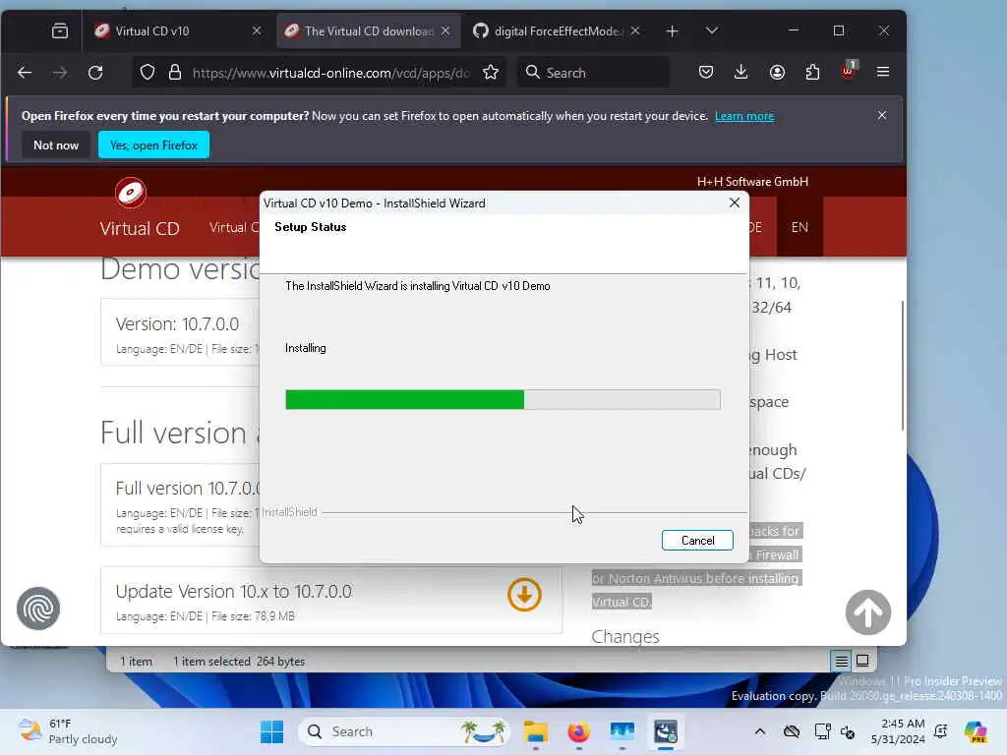Open Firefox View recent browsing icon
The image size is (1007, 755).
60,30
